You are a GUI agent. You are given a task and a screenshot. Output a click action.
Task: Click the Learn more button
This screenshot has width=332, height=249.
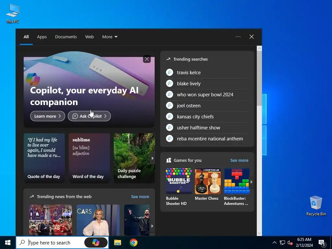48,116
